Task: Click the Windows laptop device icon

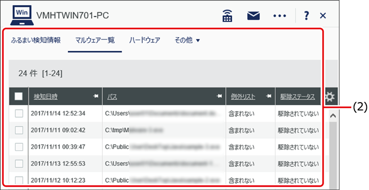Action: 22,15
